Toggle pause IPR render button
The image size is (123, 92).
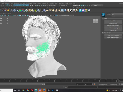(x=88, y=5)
